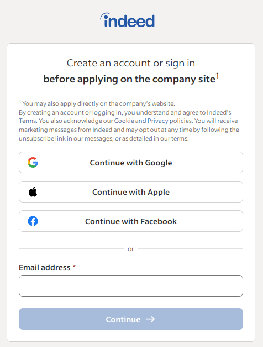Click the "You may also apply directly" footnote text
The image size is (263, 347).
click(98, 103)
